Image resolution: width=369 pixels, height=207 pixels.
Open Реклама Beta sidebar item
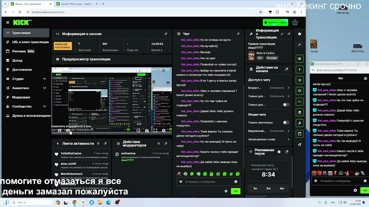point(26,51)
